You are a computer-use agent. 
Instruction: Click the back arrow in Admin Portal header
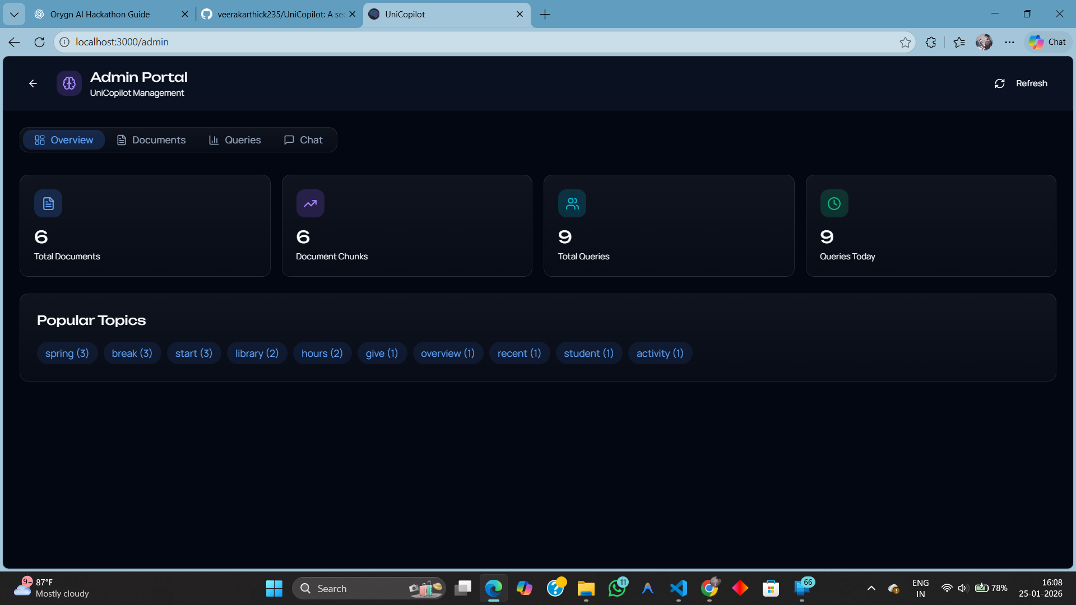click(x=33, y=83)
